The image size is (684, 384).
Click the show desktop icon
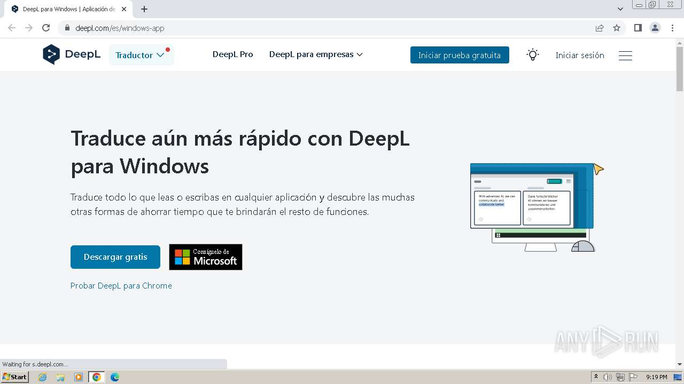click(x=678, y=377)
